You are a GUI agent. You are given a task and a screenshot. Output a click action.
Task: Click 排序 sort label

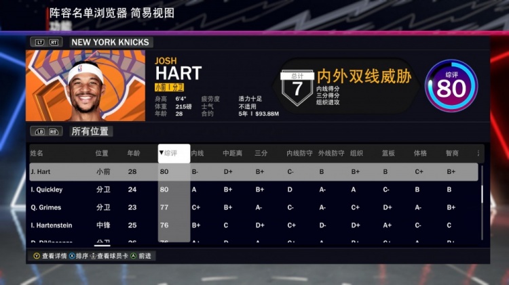point(82,256)
